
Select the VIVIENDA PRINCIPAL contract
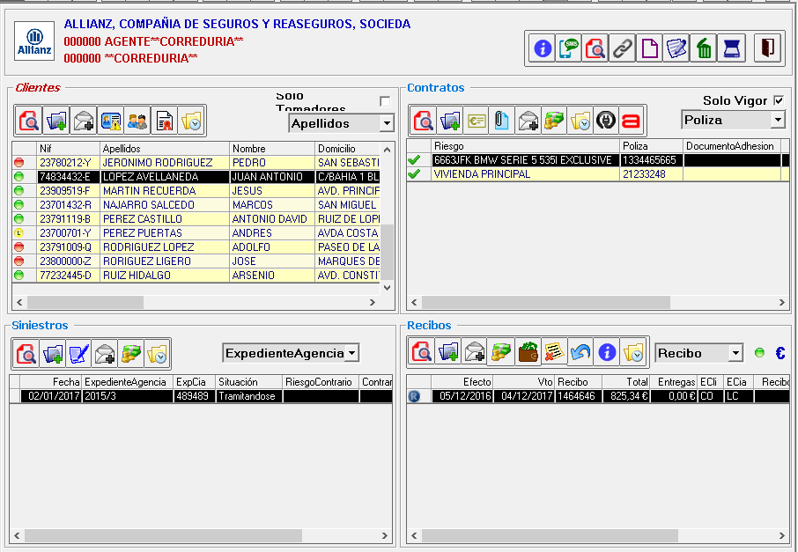(598, 174)
